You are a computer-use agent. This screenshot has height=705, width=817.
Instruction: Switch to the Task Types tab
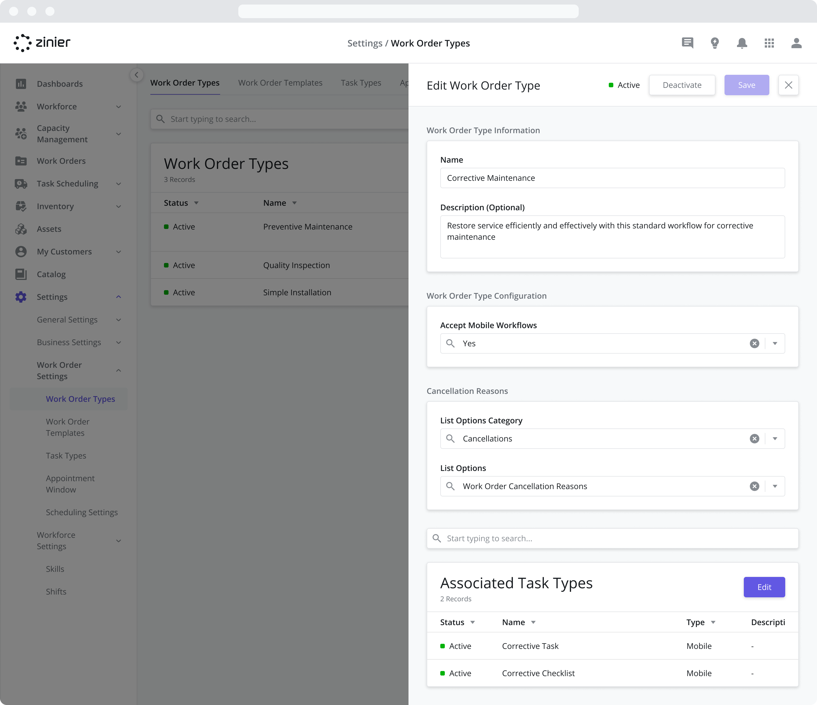pos(361,83)
